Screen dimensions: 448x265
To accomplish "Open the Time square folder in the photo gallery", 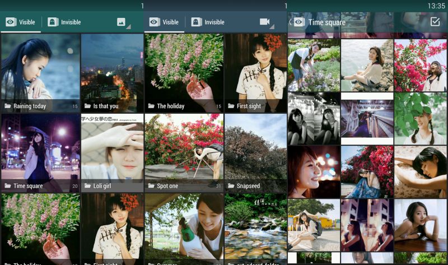I will (40, 153).
